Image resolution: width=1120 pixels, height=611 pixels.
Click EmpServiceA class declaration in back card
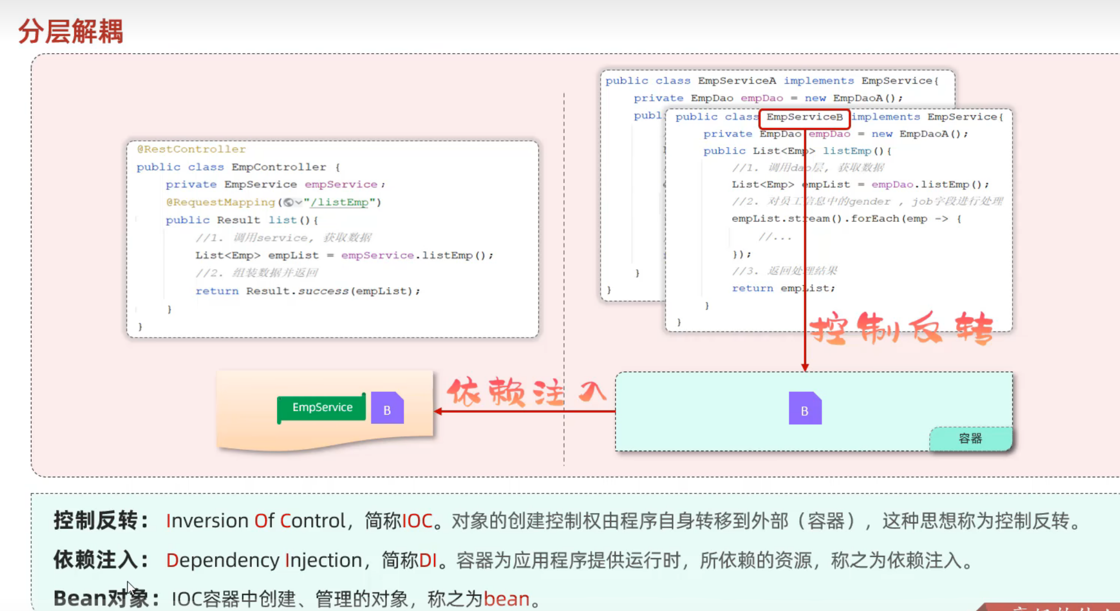737,81
